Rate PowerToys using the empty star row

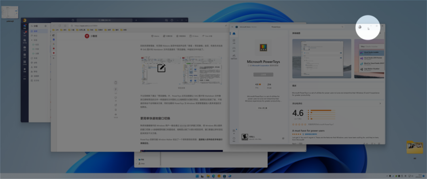[x=299, y=124]
